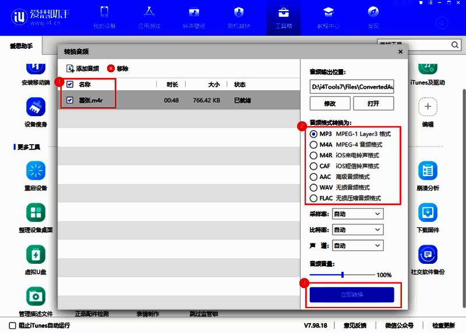This screenshot has height=333, width=466.
Task: Open the 虚拟U盘 tool icon
Action: click(x=36, y=255)
